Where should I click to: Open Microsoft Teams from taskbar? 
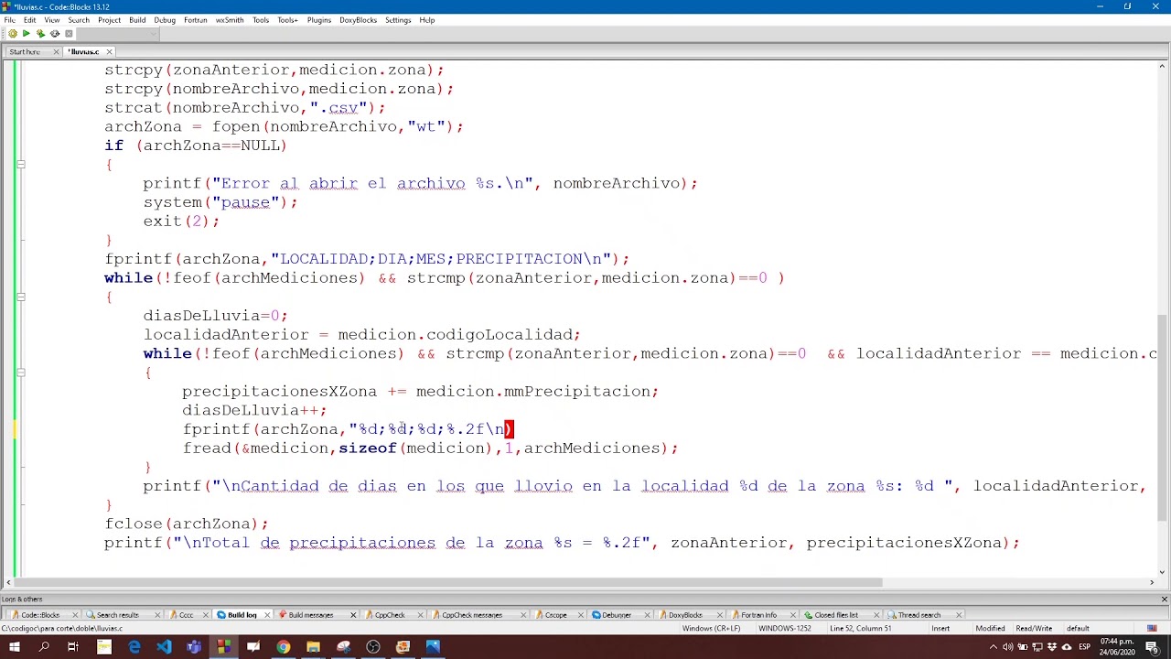tap(194, 648)
